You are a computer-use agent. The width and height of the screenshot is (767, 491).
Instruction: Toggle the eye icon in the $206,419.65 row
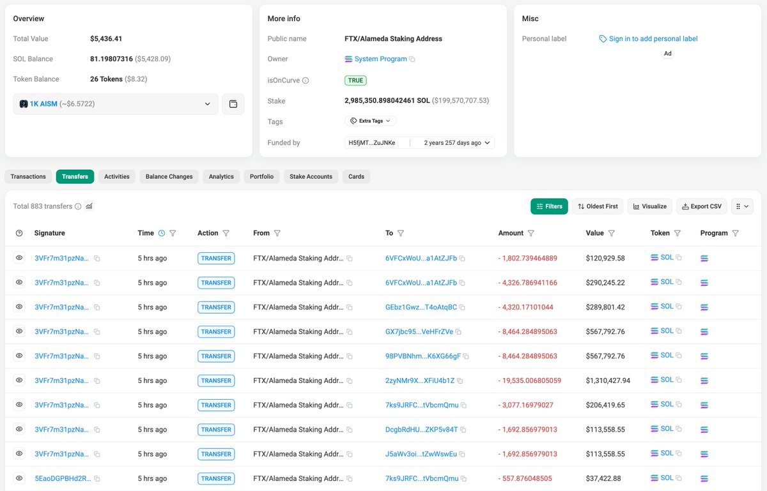click(19, 405)
